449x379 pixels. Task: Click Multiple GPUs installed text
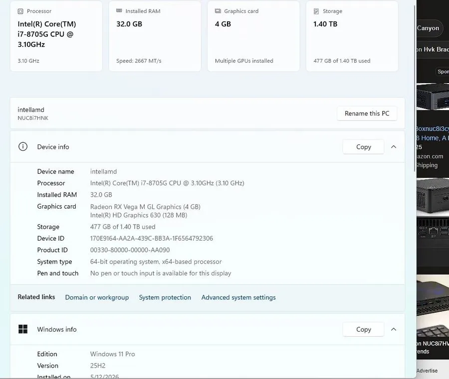(244, 61)
